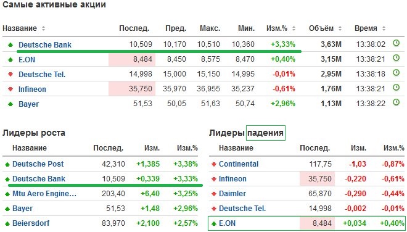Open Bayer link in Лидеры роста
The height and width of the screenshot is (232, 407).
(x=23, y=209)
